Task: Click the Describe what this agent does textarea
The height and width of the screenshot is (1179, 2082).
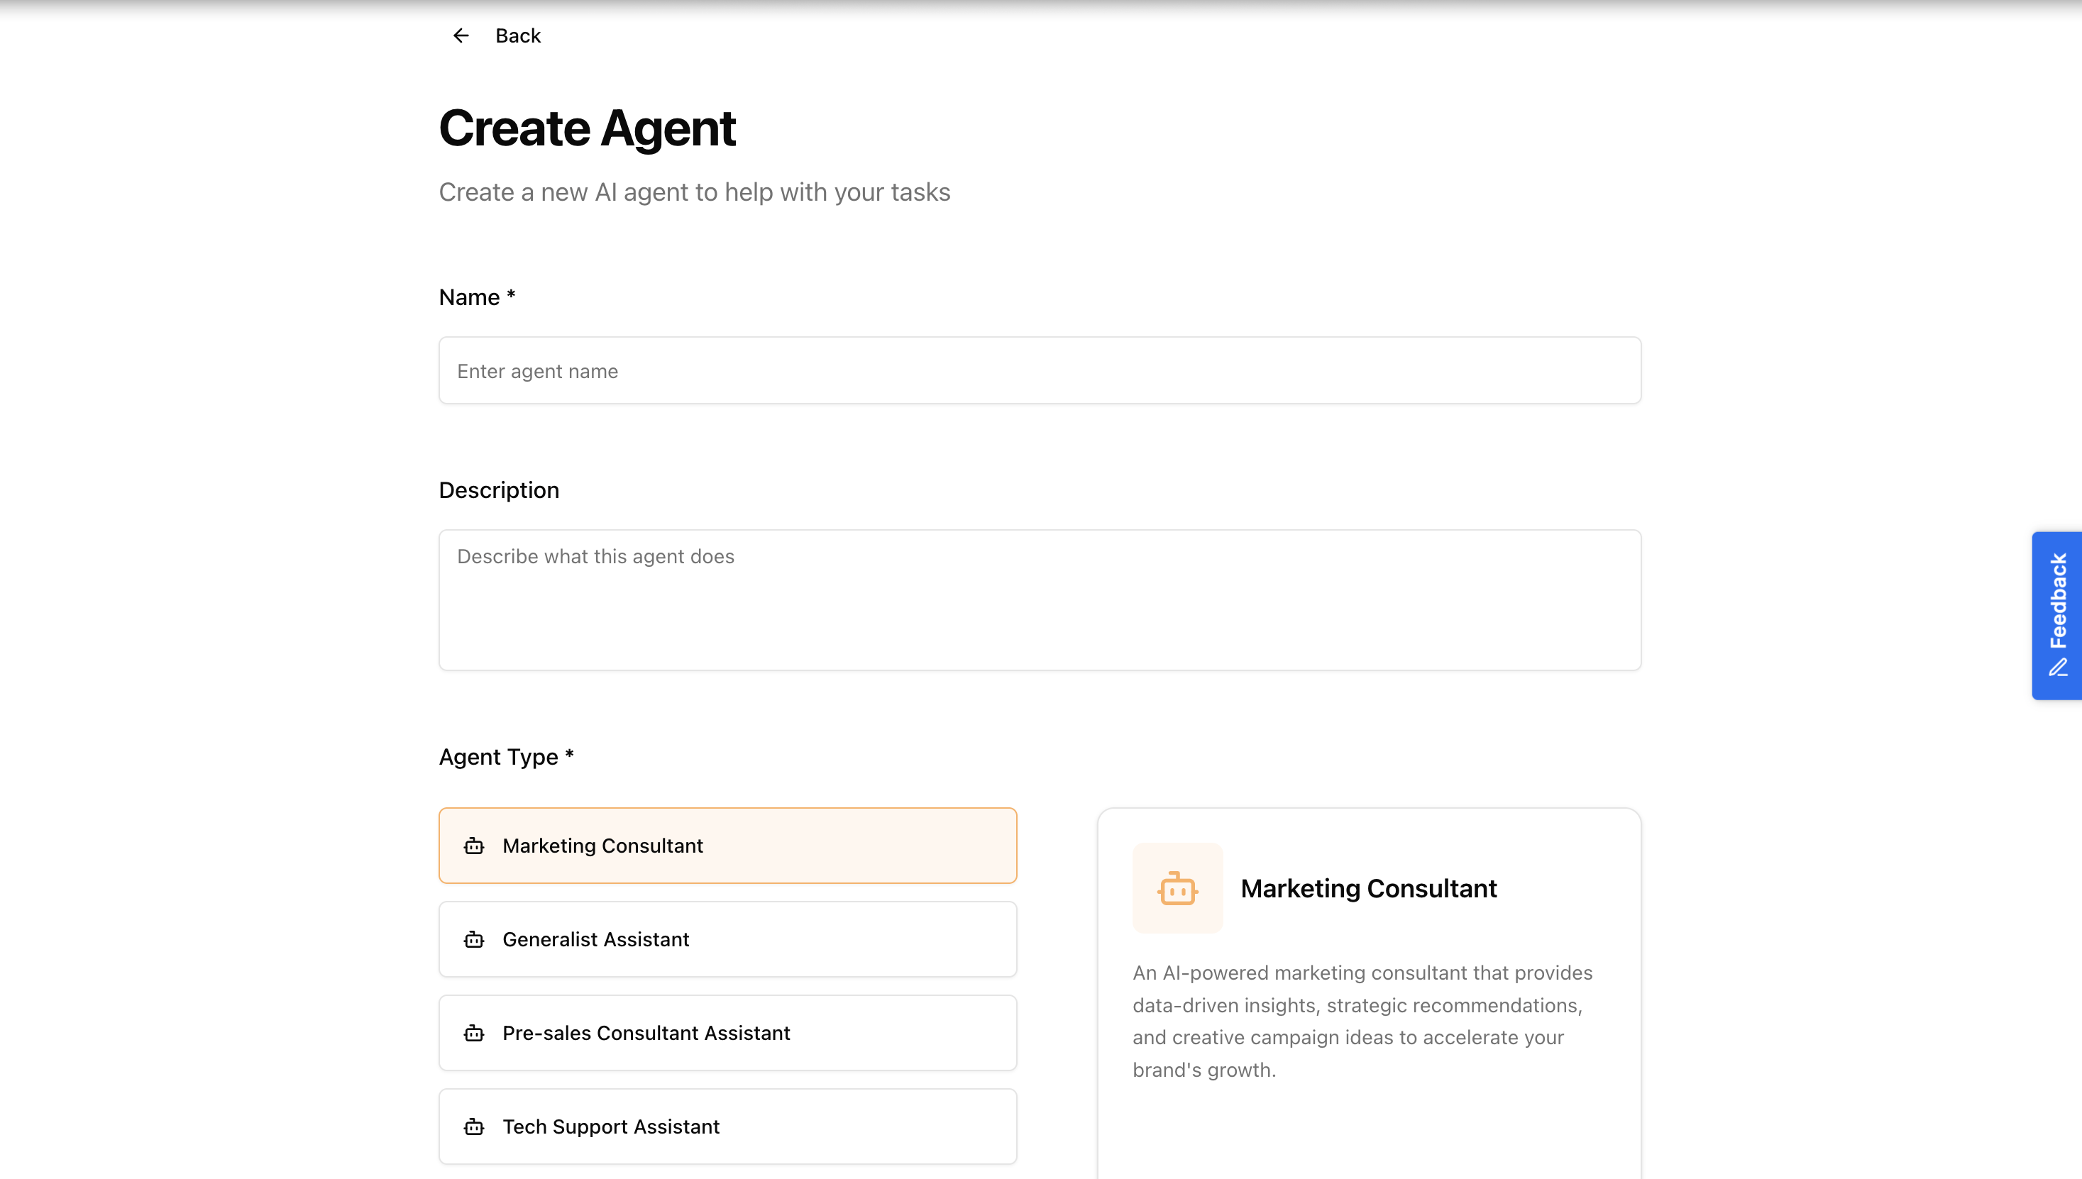Action: [1040, 599]
